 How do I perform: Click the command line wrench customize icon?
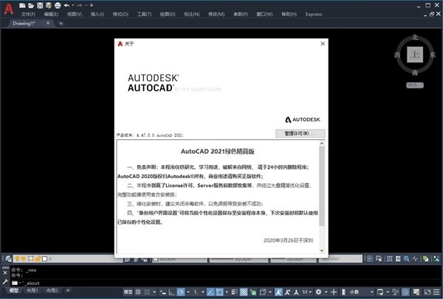coord(6,282)
